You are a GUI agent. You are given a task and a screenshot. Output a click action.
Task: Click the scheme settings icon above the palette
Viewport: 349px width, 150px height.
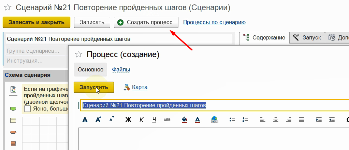[13, 89]
